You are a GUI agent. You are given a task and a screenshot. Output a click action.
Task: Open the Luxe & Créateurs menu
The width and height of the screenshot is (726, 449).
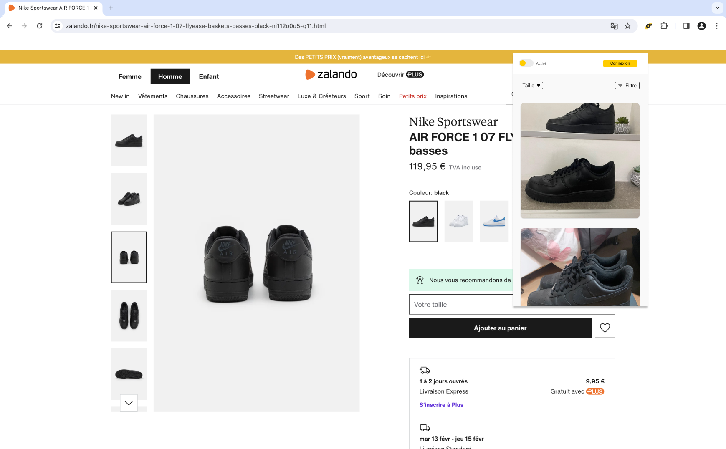tap(322, 96)
